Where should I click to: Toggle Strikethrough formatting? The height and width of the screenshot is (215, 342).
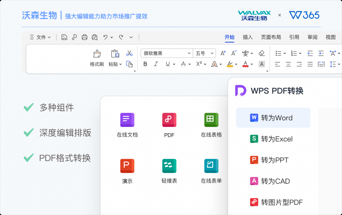183,64
